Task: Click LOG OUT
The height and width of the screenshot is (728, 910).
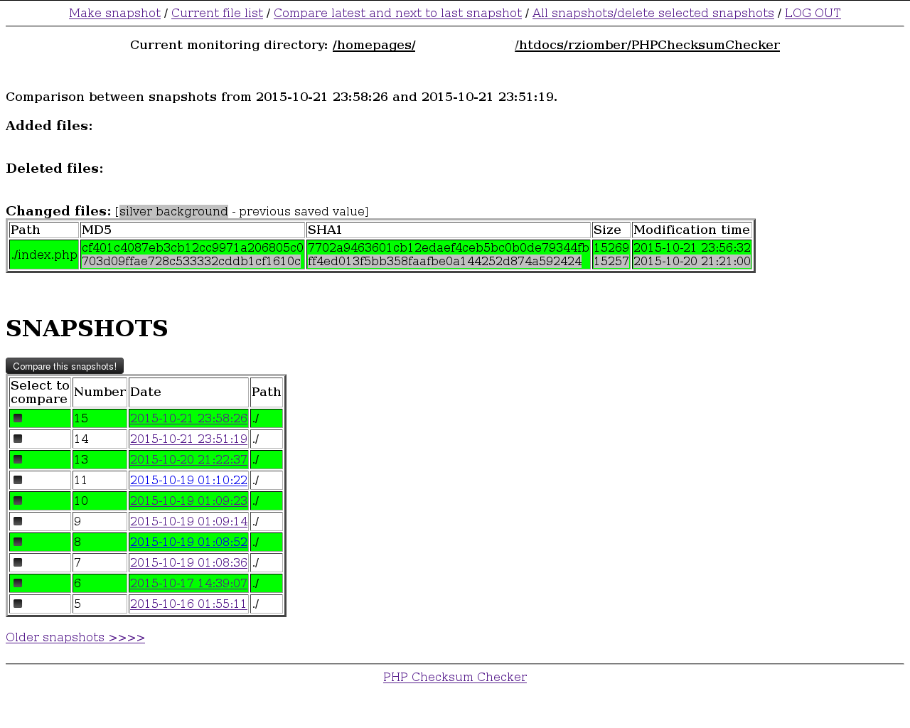Action: 812,13
